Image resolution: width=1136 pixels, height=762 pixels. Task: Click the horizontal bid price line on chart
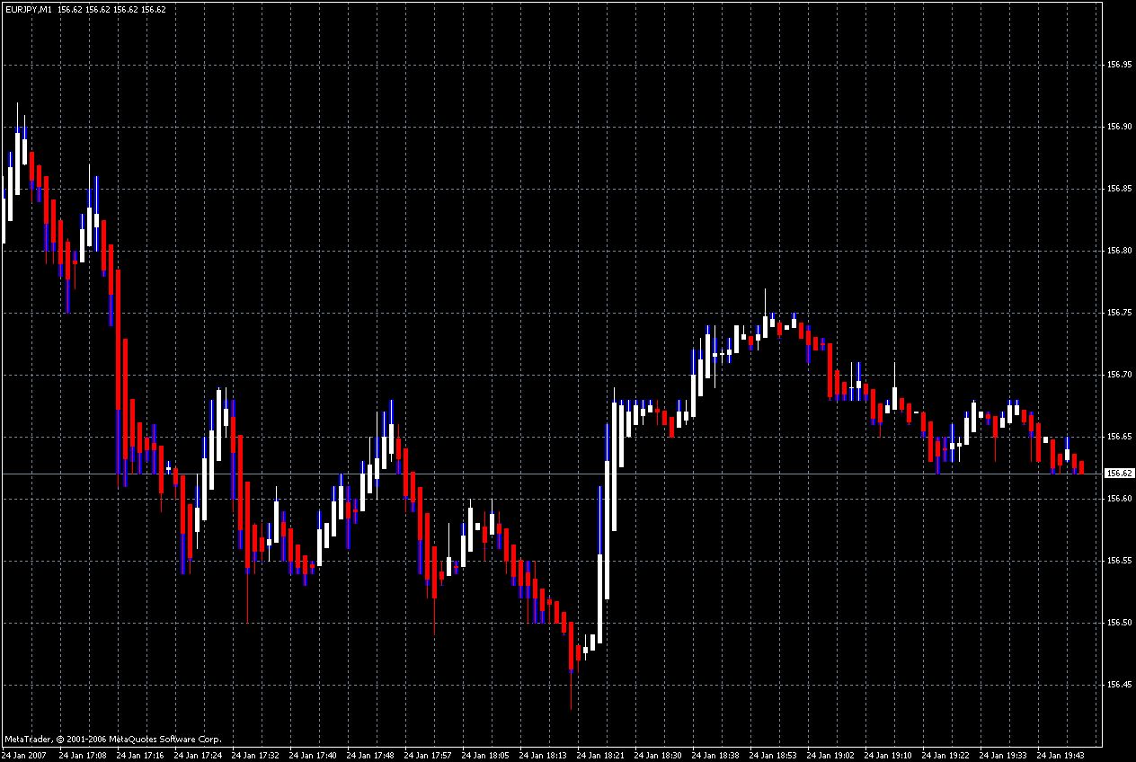click(x=550, y=473)
